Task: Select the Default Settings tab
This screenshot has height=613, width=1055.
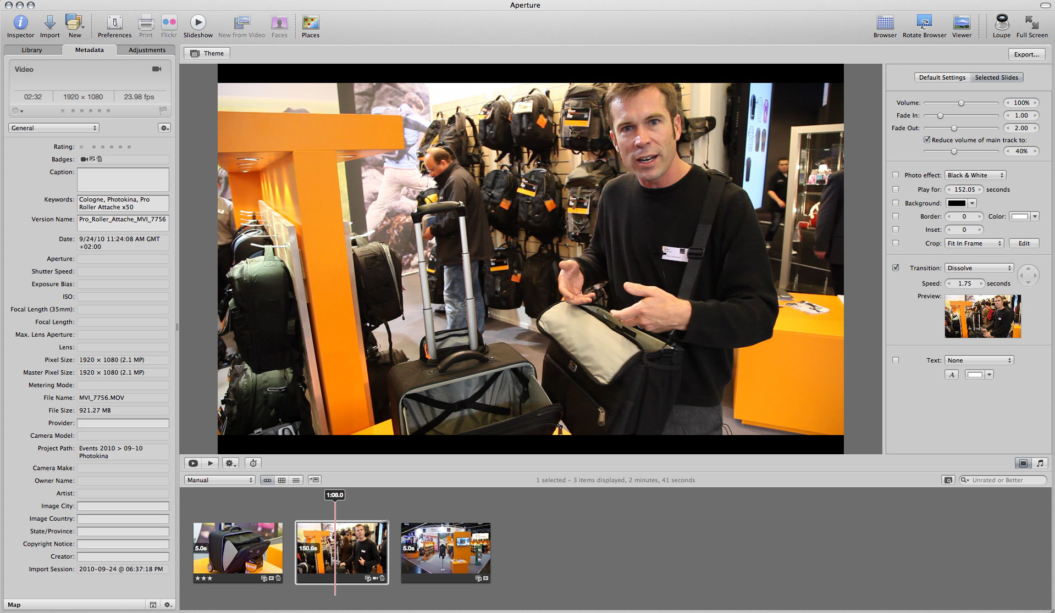Action: [942, 77]
